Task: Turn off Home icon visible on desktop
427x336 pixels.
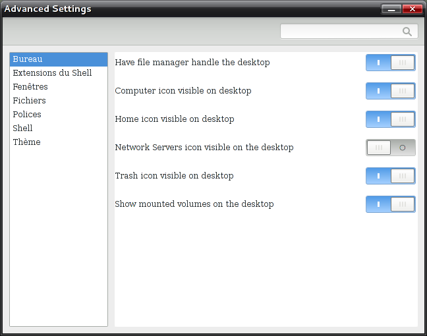Action: click(x=390, y=119)
